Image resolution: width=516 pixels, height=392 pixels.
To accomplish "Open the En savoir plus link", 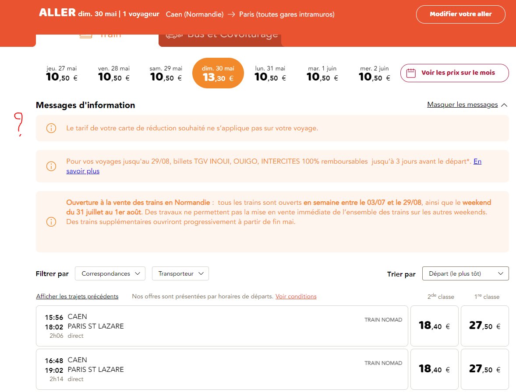I will [83, 171].
